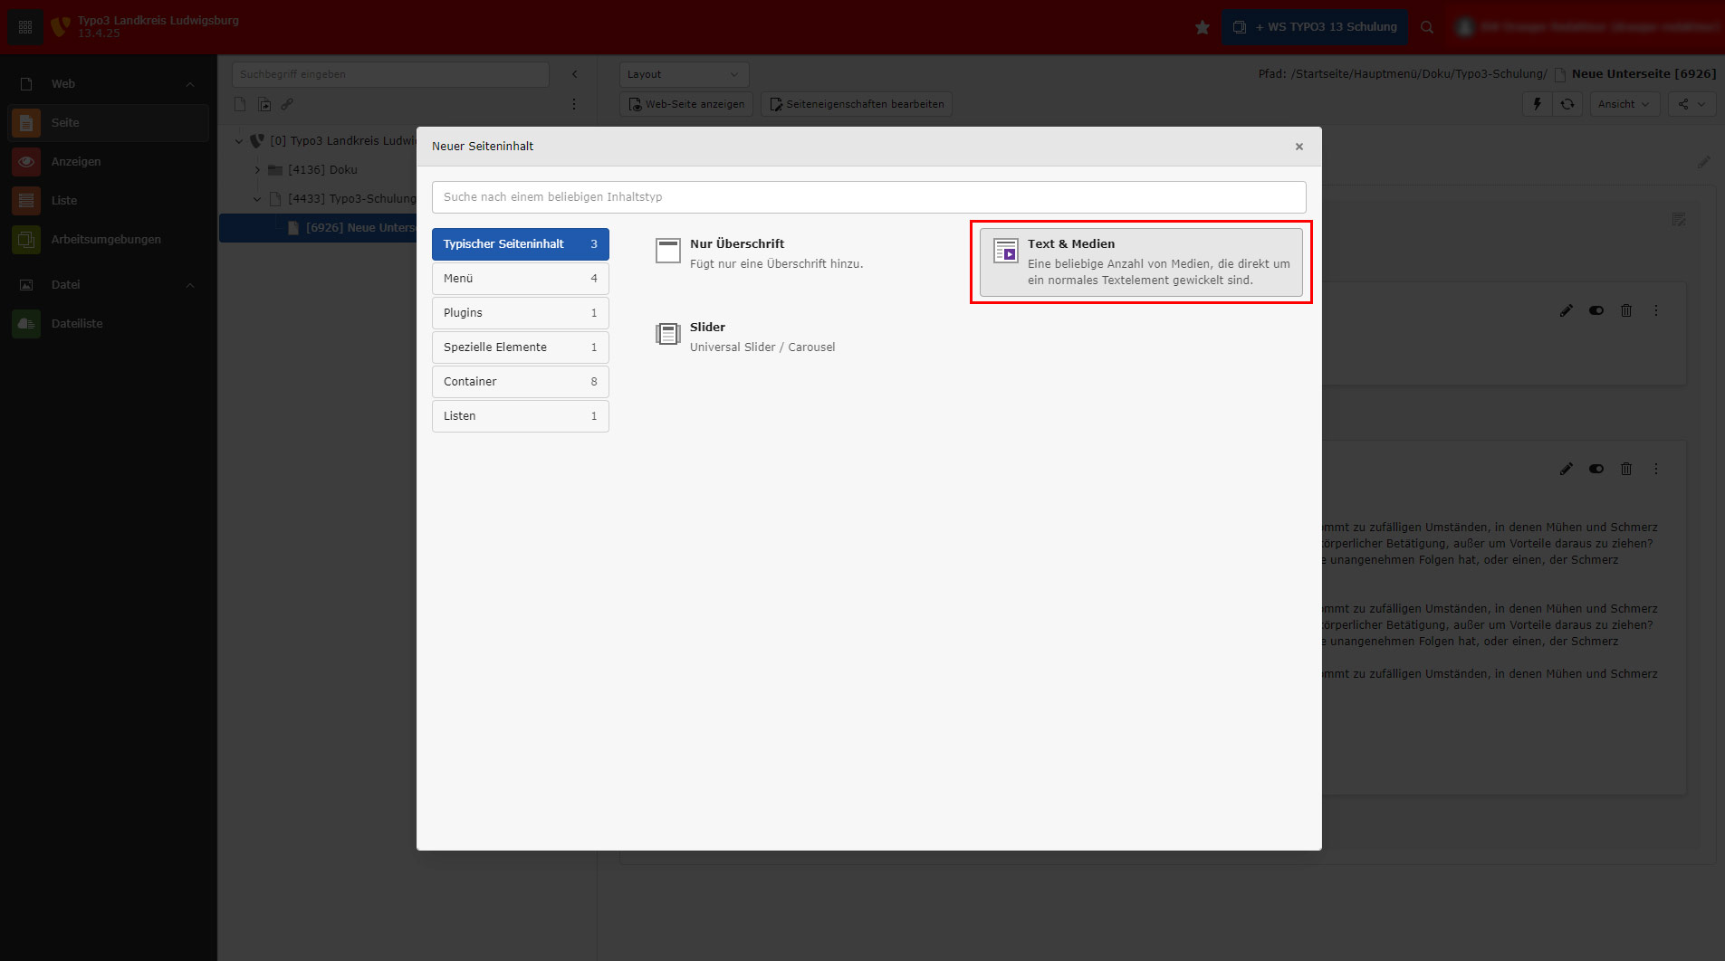Toggle visibility of the second content element
This screenshot has width=1725, height=961.
(x=1596, y=469)
